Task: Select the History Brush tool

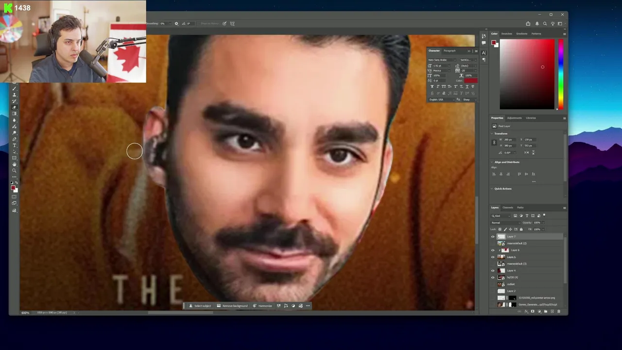Action: click(14, 101)
